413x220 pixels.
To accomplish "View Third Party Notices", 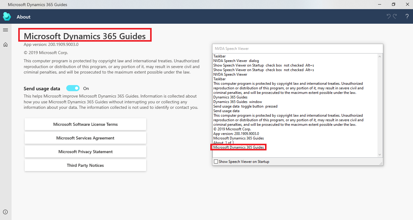I will 85,165.
